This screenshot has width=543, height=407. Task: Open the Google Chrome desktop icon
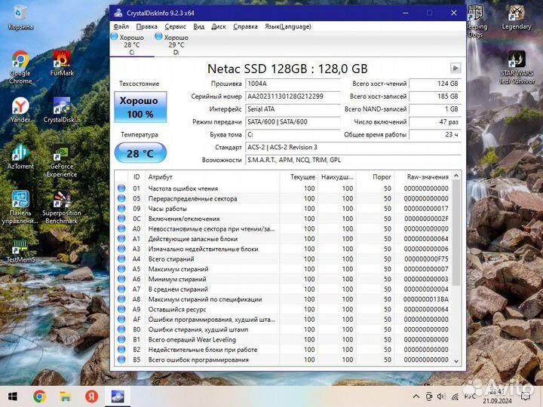(20, 68)
